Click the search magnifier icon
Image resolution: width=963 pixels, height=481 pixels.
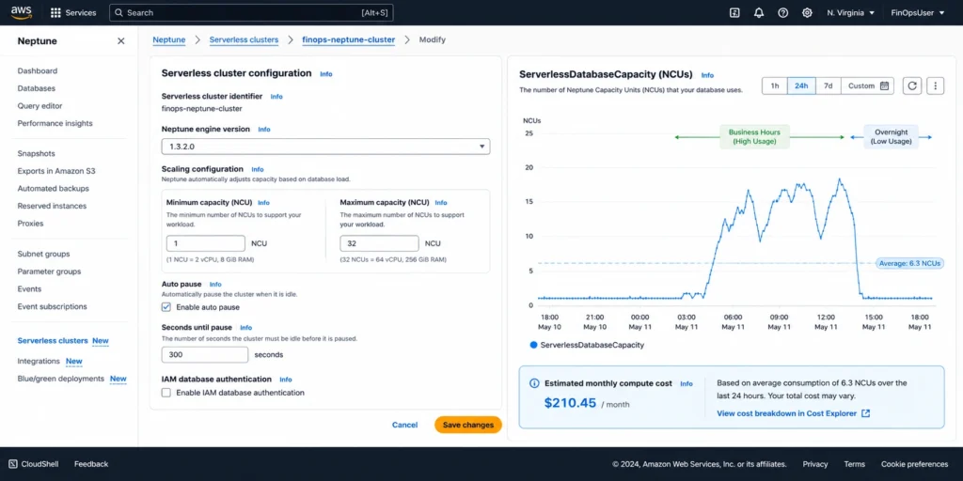point(119,13)
